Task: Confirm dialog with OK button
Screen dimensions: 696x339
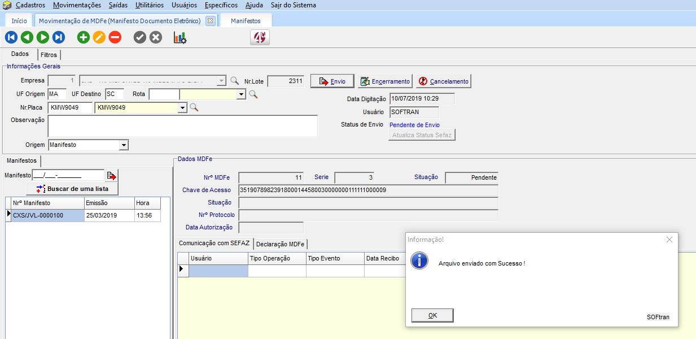Action: 432,315
